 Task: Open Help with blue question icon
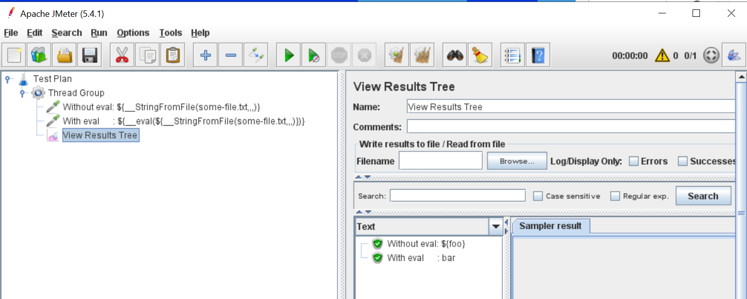coord(538,54)
